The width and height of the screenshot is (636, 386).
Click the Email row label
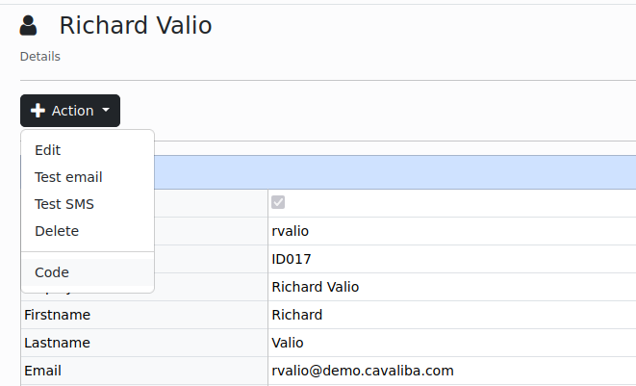click(x=43, y=371)
